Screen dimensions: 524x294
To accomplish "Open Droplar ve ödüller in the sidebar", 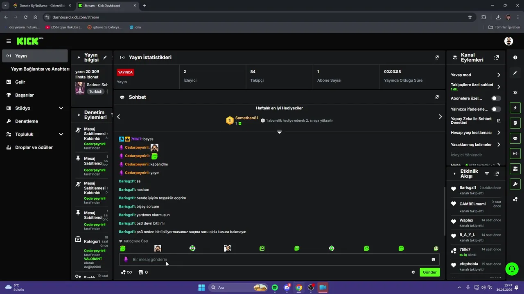I will (x=35, y=147).
